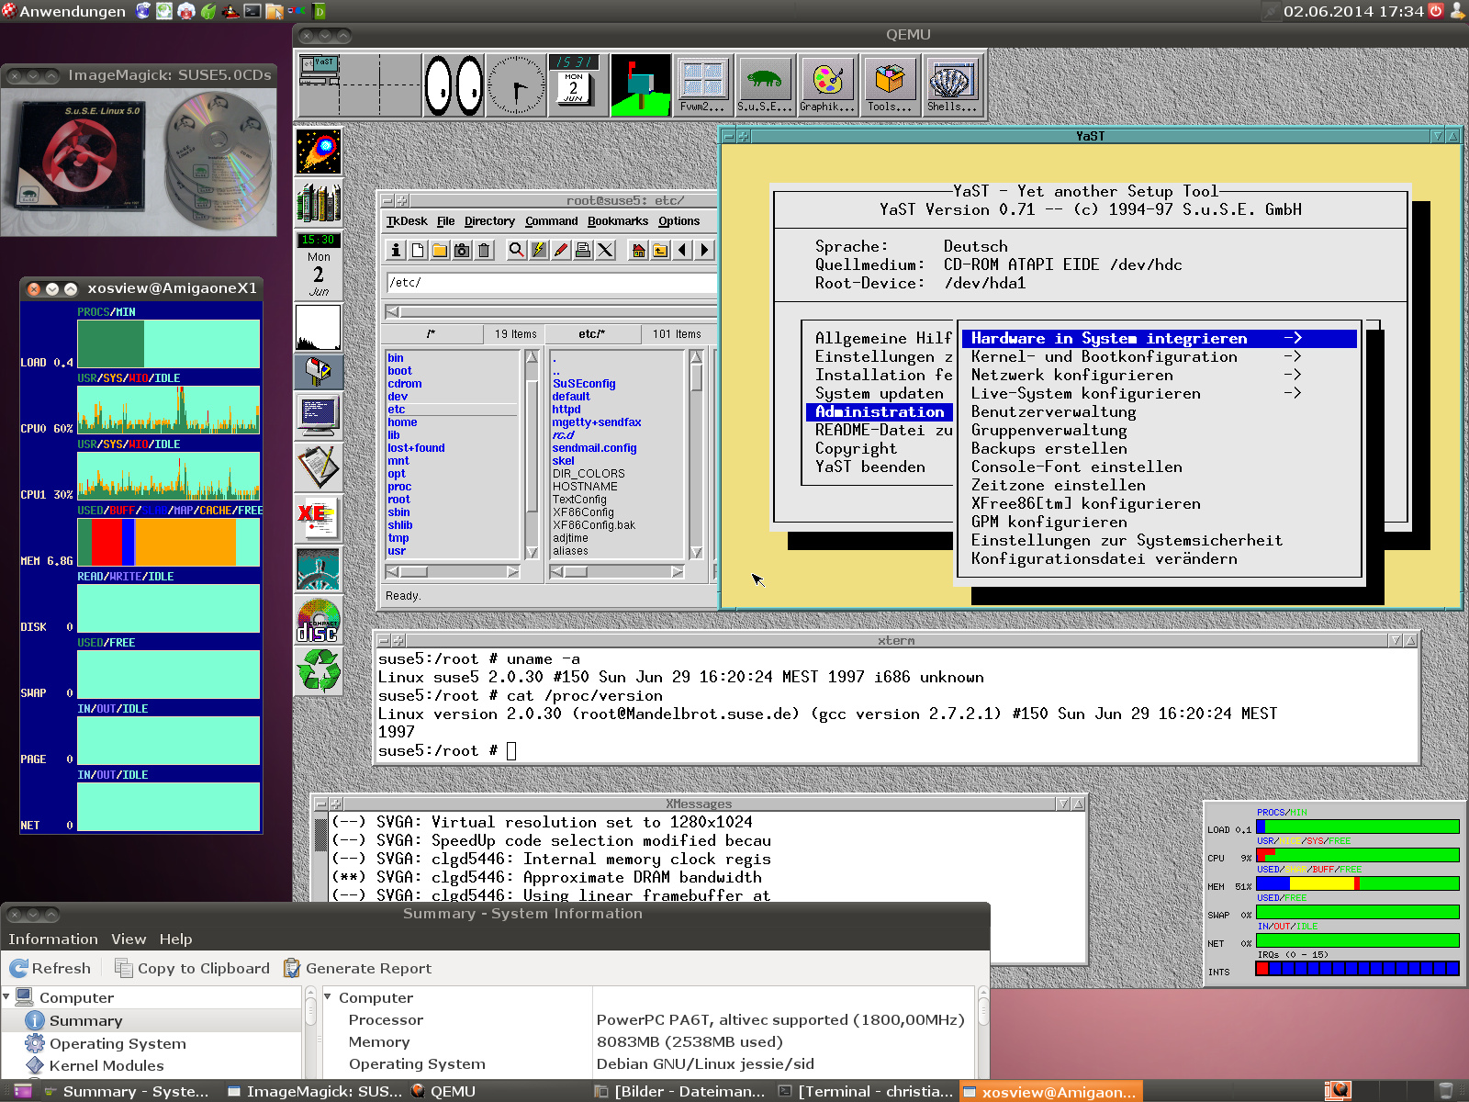Launch terminal from top panel icon
The image size is (1469, 1102).
point(252,11)
